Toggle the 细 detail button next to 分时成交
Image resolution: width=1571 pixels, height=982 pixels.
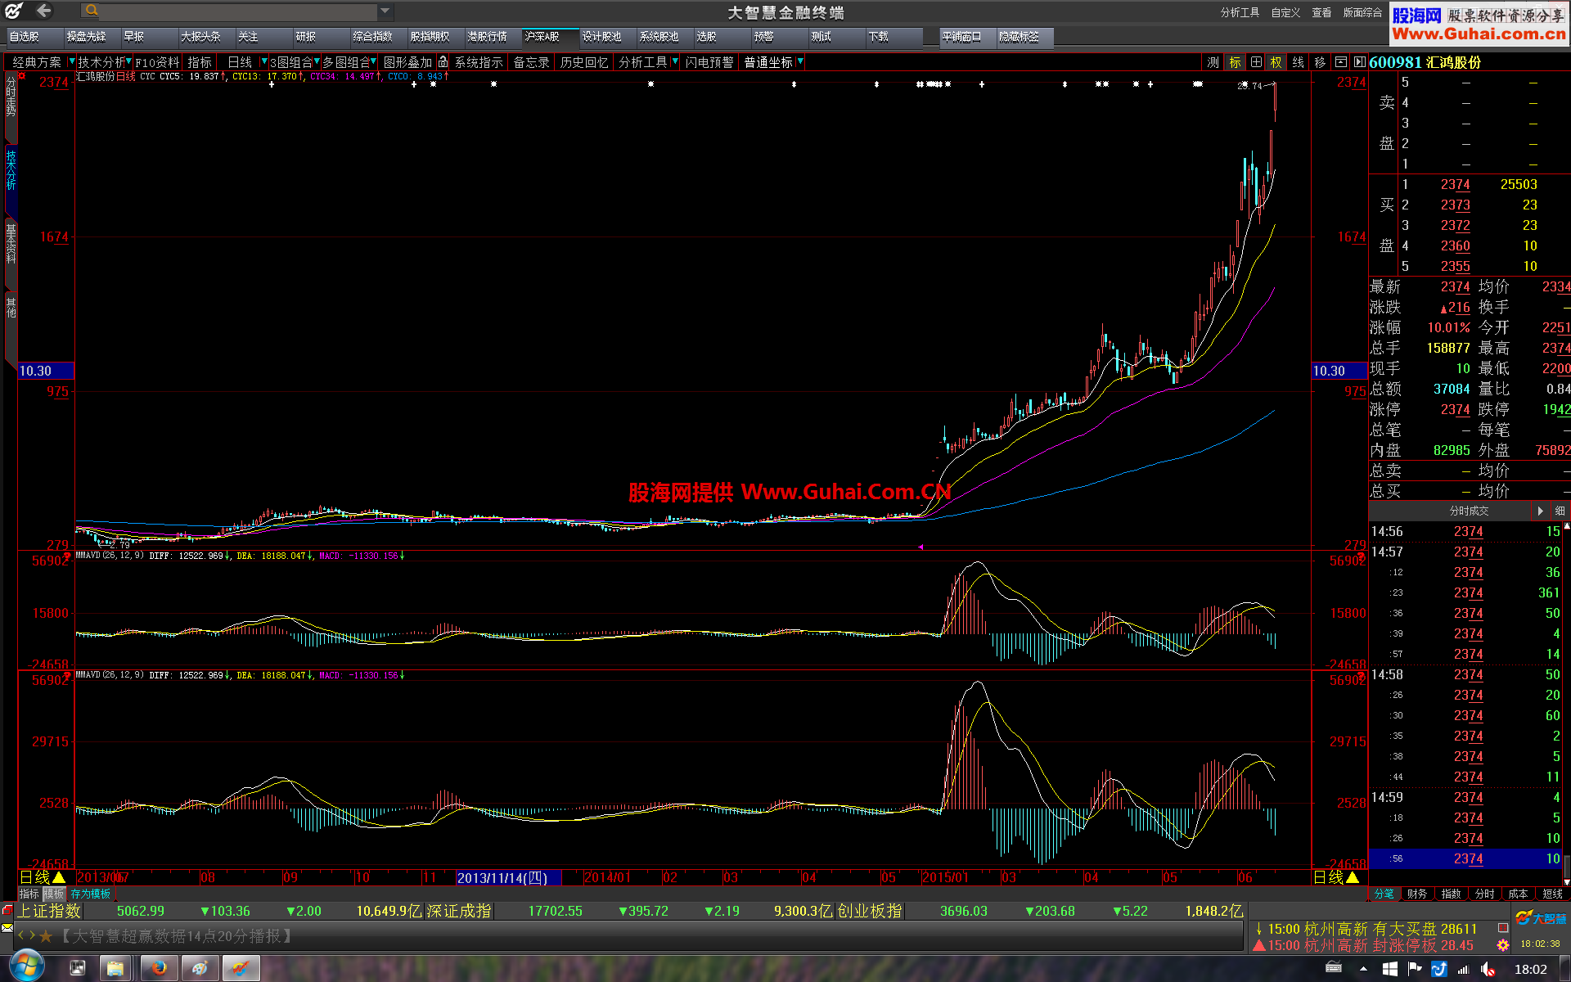tap(1560, 511)
